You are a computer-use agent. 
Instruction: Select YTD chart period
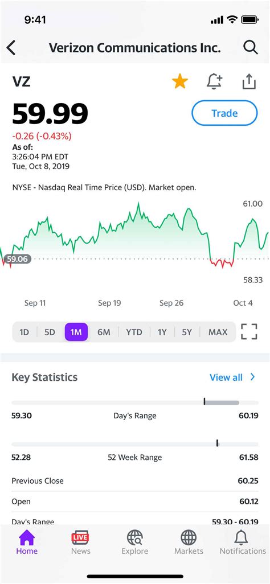click(134, 332)
